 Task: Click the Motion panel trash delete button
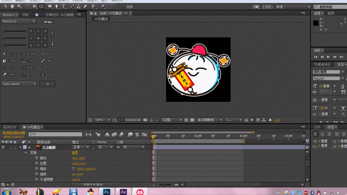[x=47, y=84]
